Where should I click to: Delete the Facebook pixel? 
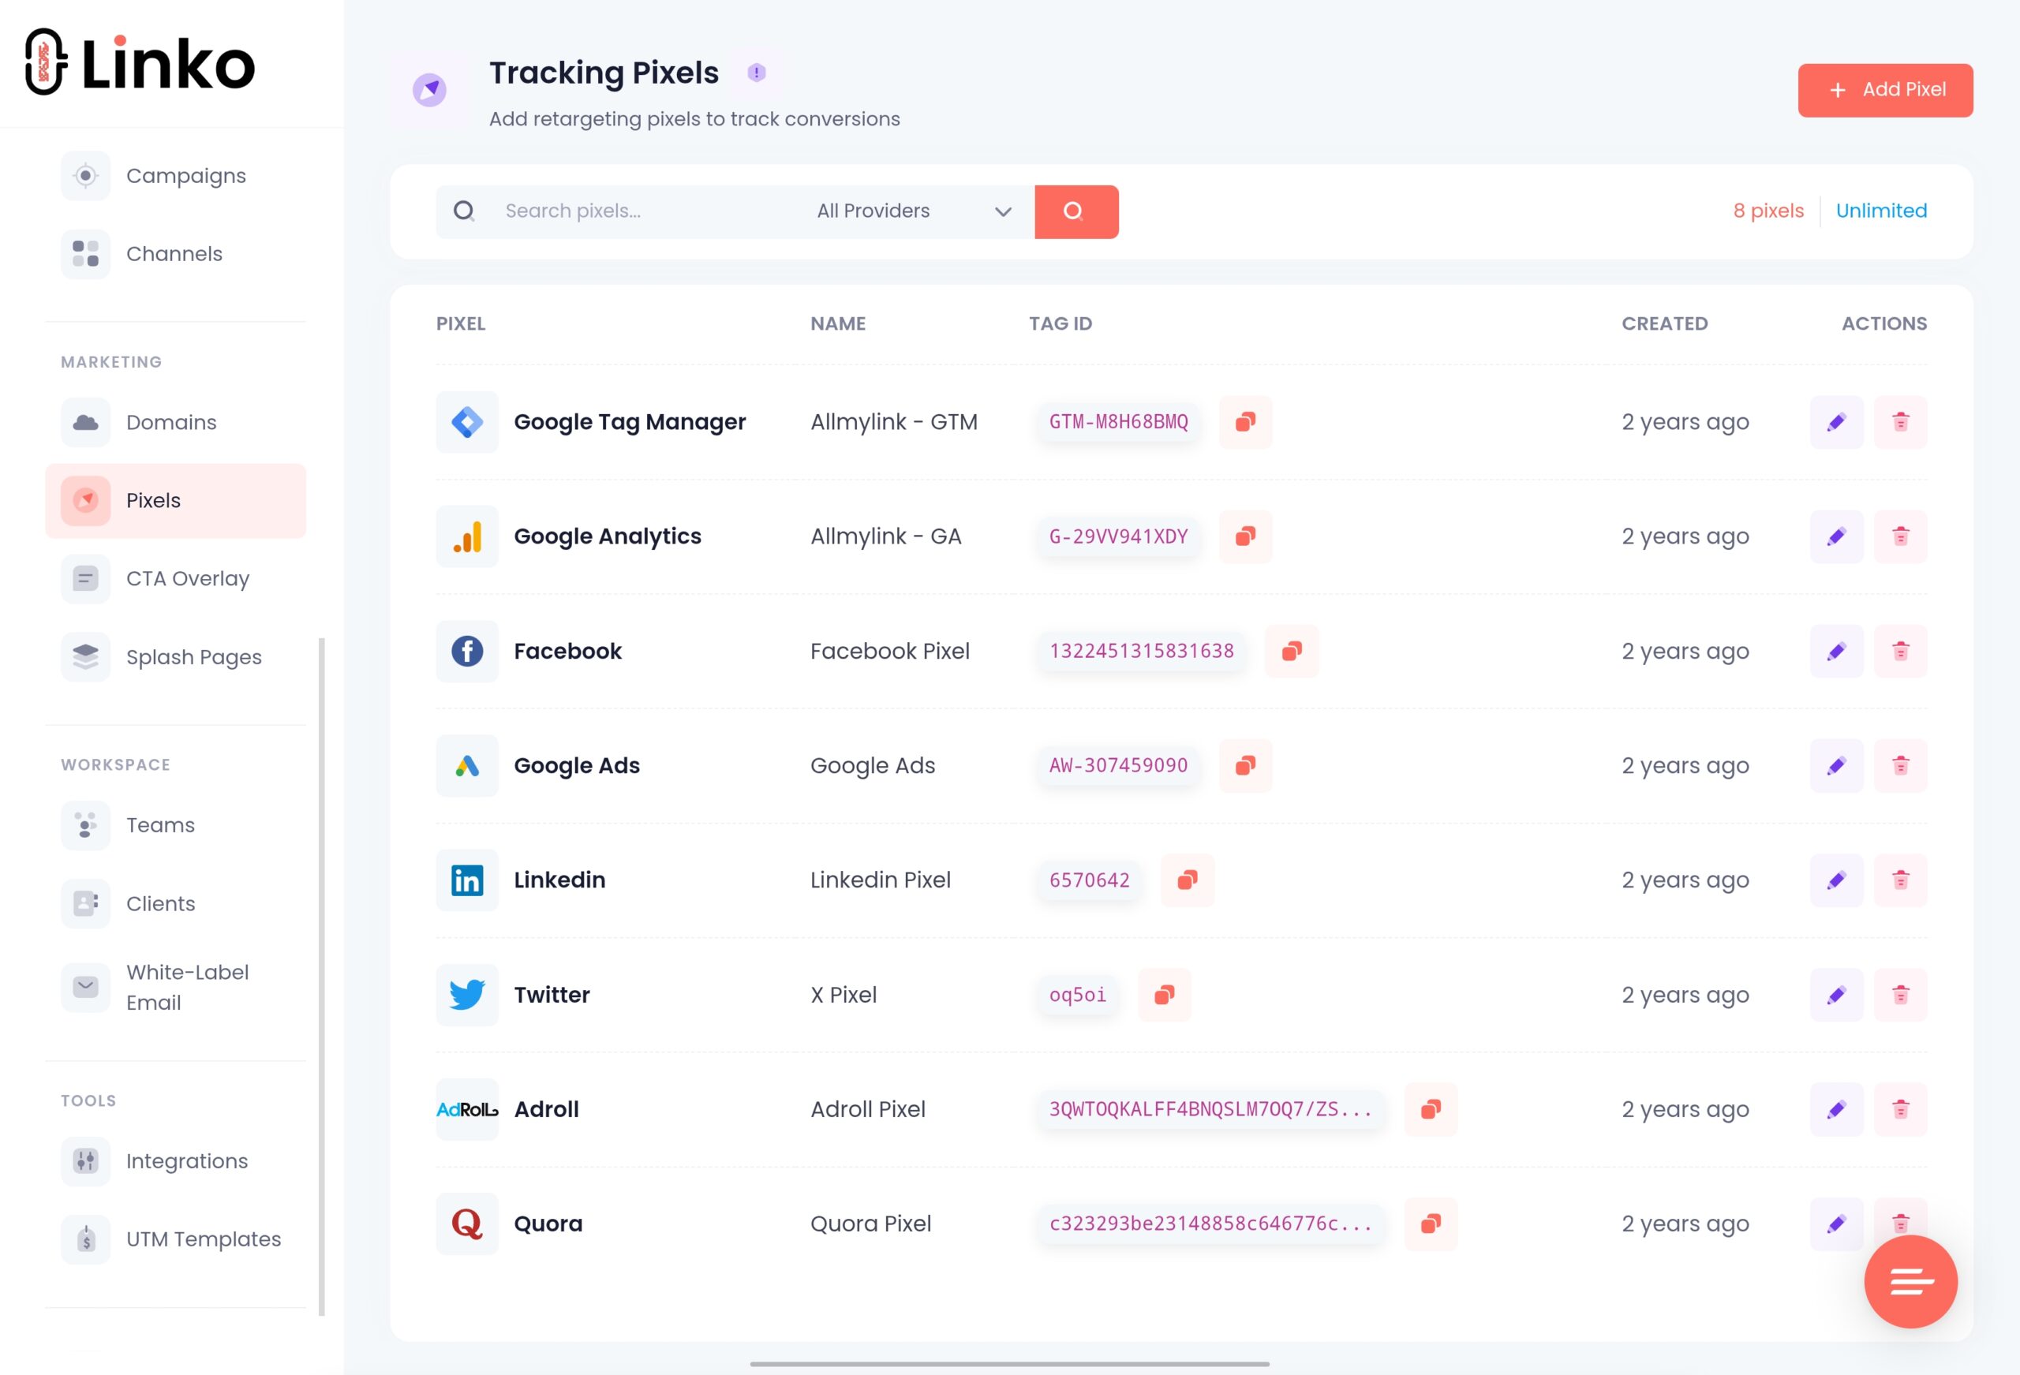click(x=1901, y=651)
